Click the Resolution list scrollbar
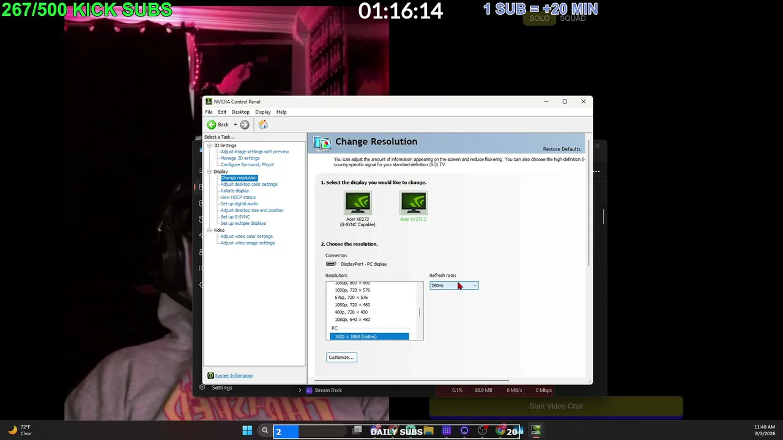The height and width of the screenshot is (440, 783). 420,311
